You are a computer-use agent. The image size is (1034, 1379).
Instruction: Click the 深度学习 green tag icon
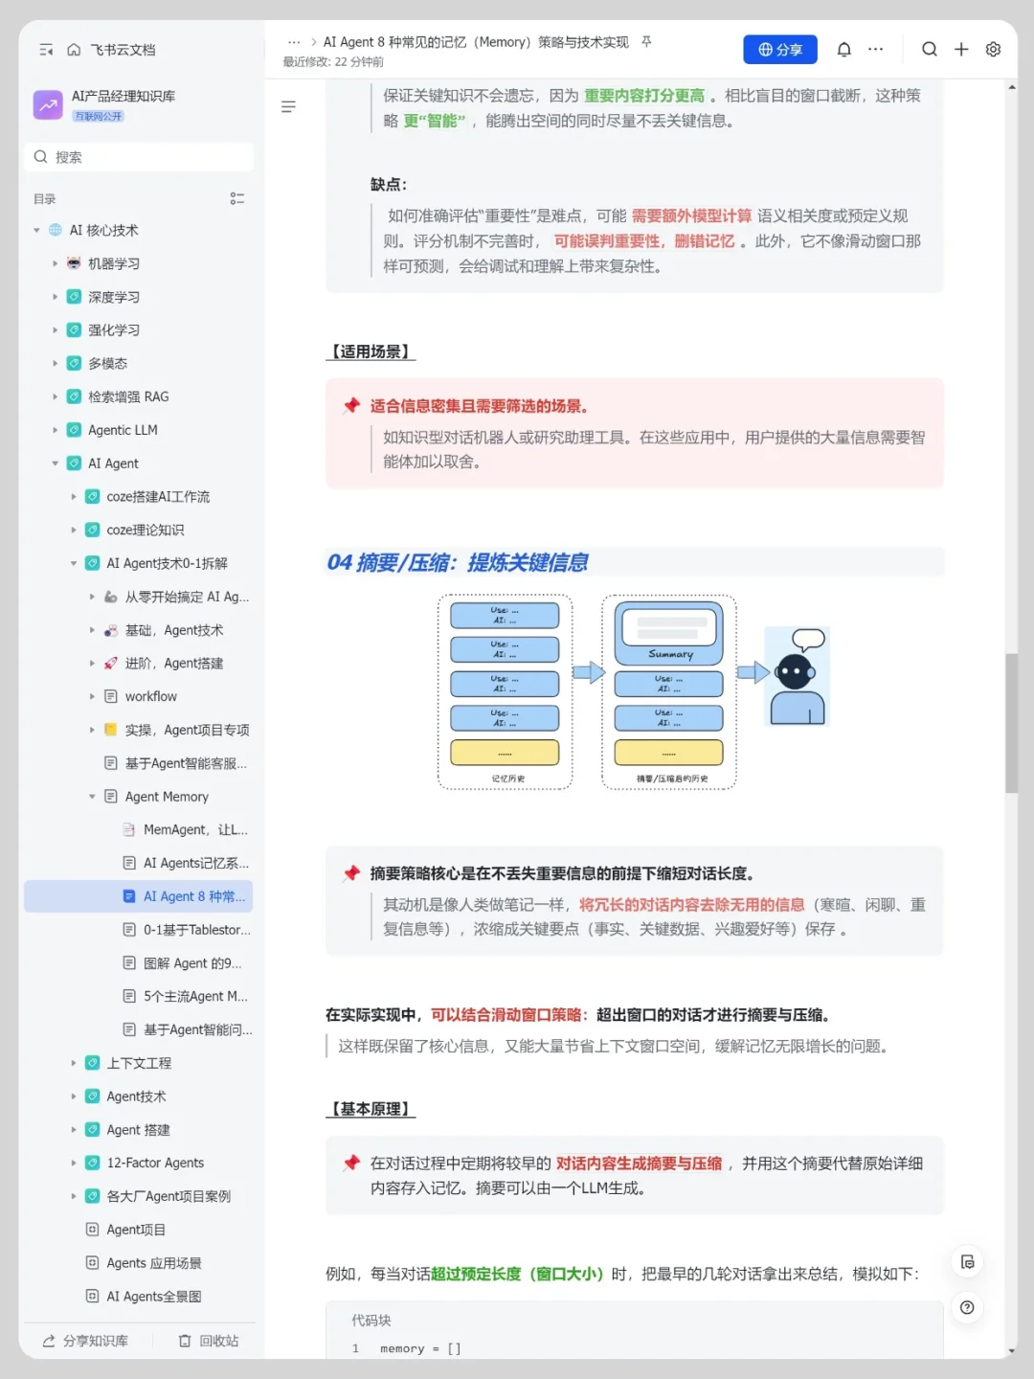[x=74, y=297]
